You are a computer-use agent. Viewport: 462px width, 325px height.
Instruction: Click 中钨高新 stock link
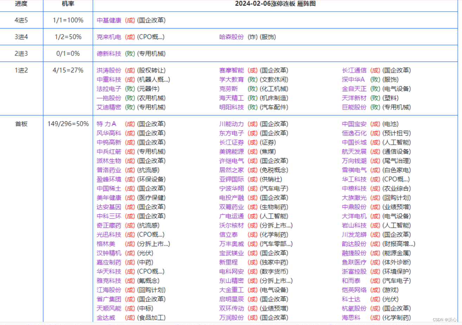pyautogui.click(x=109, y=142)
